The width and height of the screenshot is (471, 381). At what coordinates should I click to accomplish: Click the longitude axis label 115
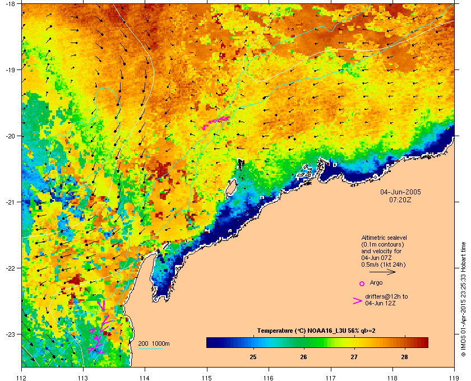pos(207,378)
